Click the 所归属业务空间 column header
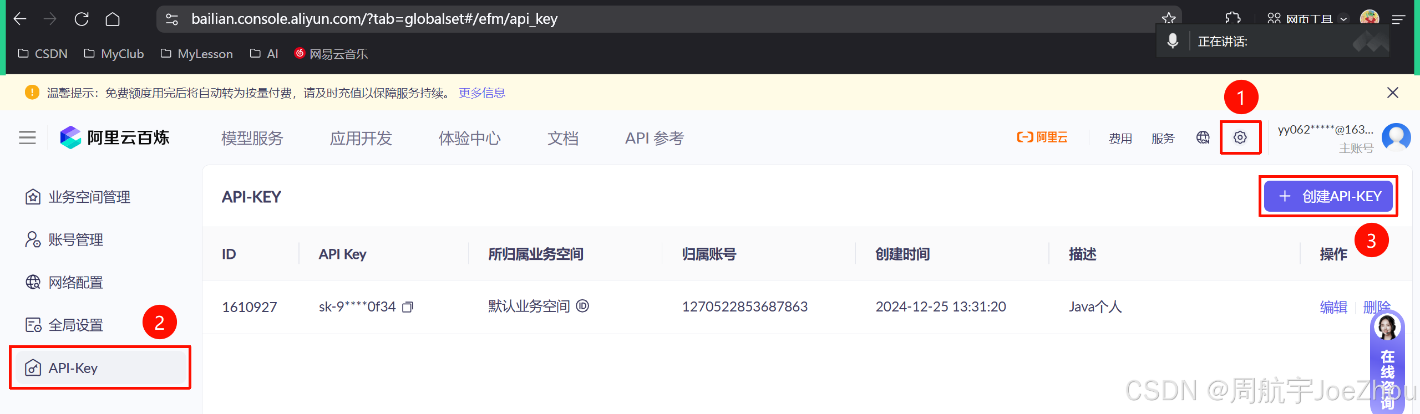Screen dimensions: 1420x414 click(536, 254)
